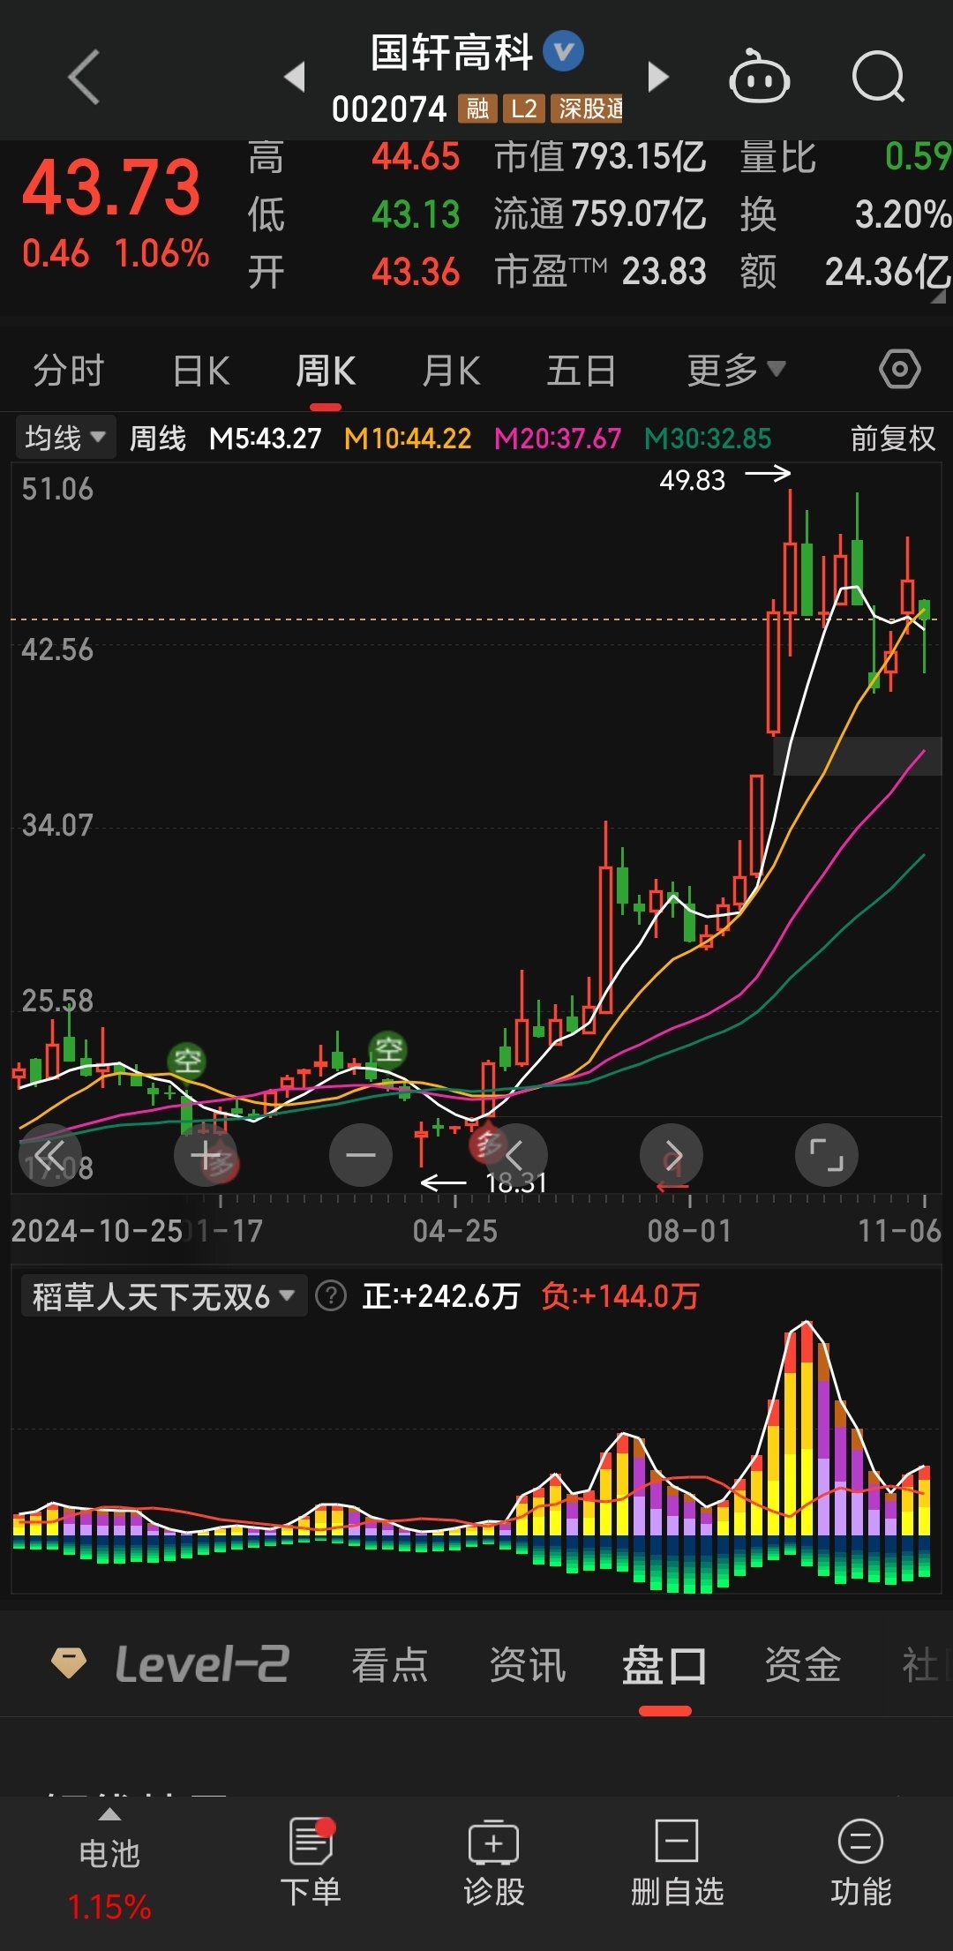Viewport: 953px width, 1951px height.
Task: Open 资讯 tab
Action: (527, 1665)
